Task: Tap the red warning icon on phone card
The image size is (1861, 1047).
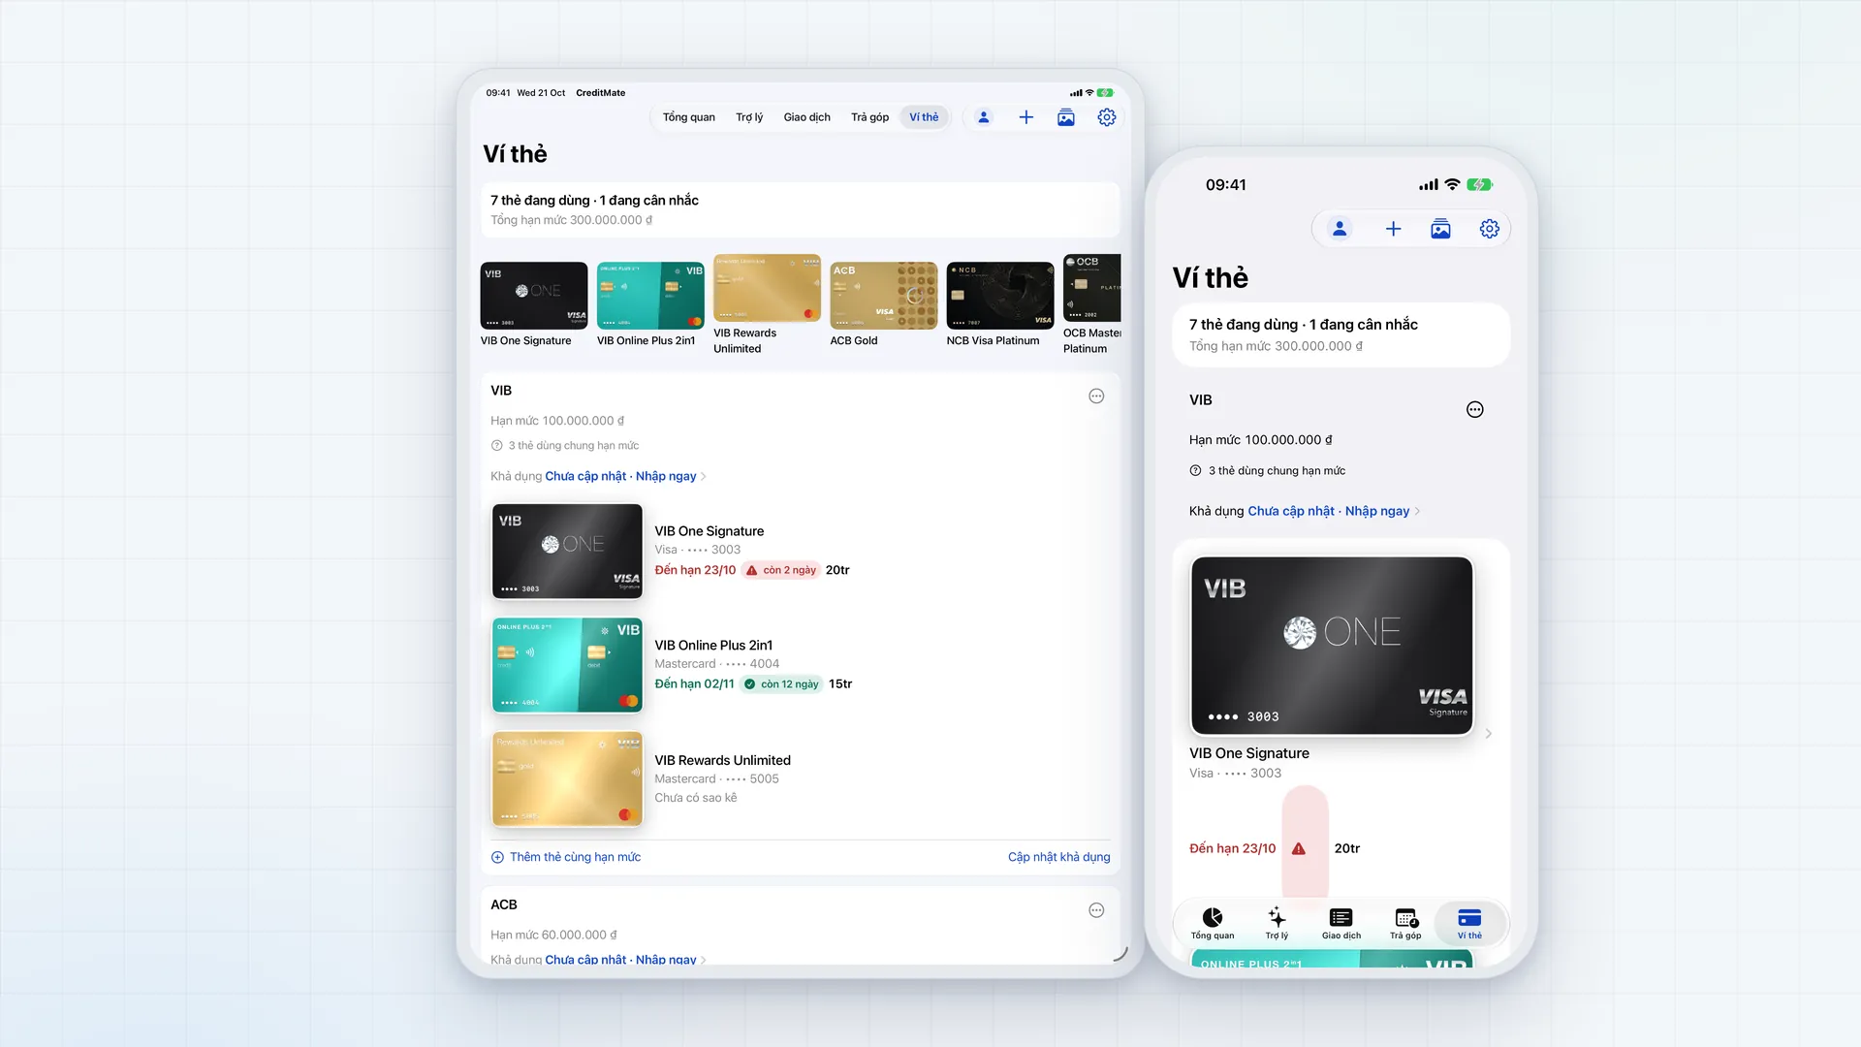Action: point(1299,848)
